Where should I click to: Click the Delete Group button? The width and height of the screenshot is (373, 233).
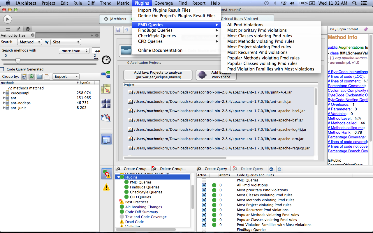click(168, 169)
